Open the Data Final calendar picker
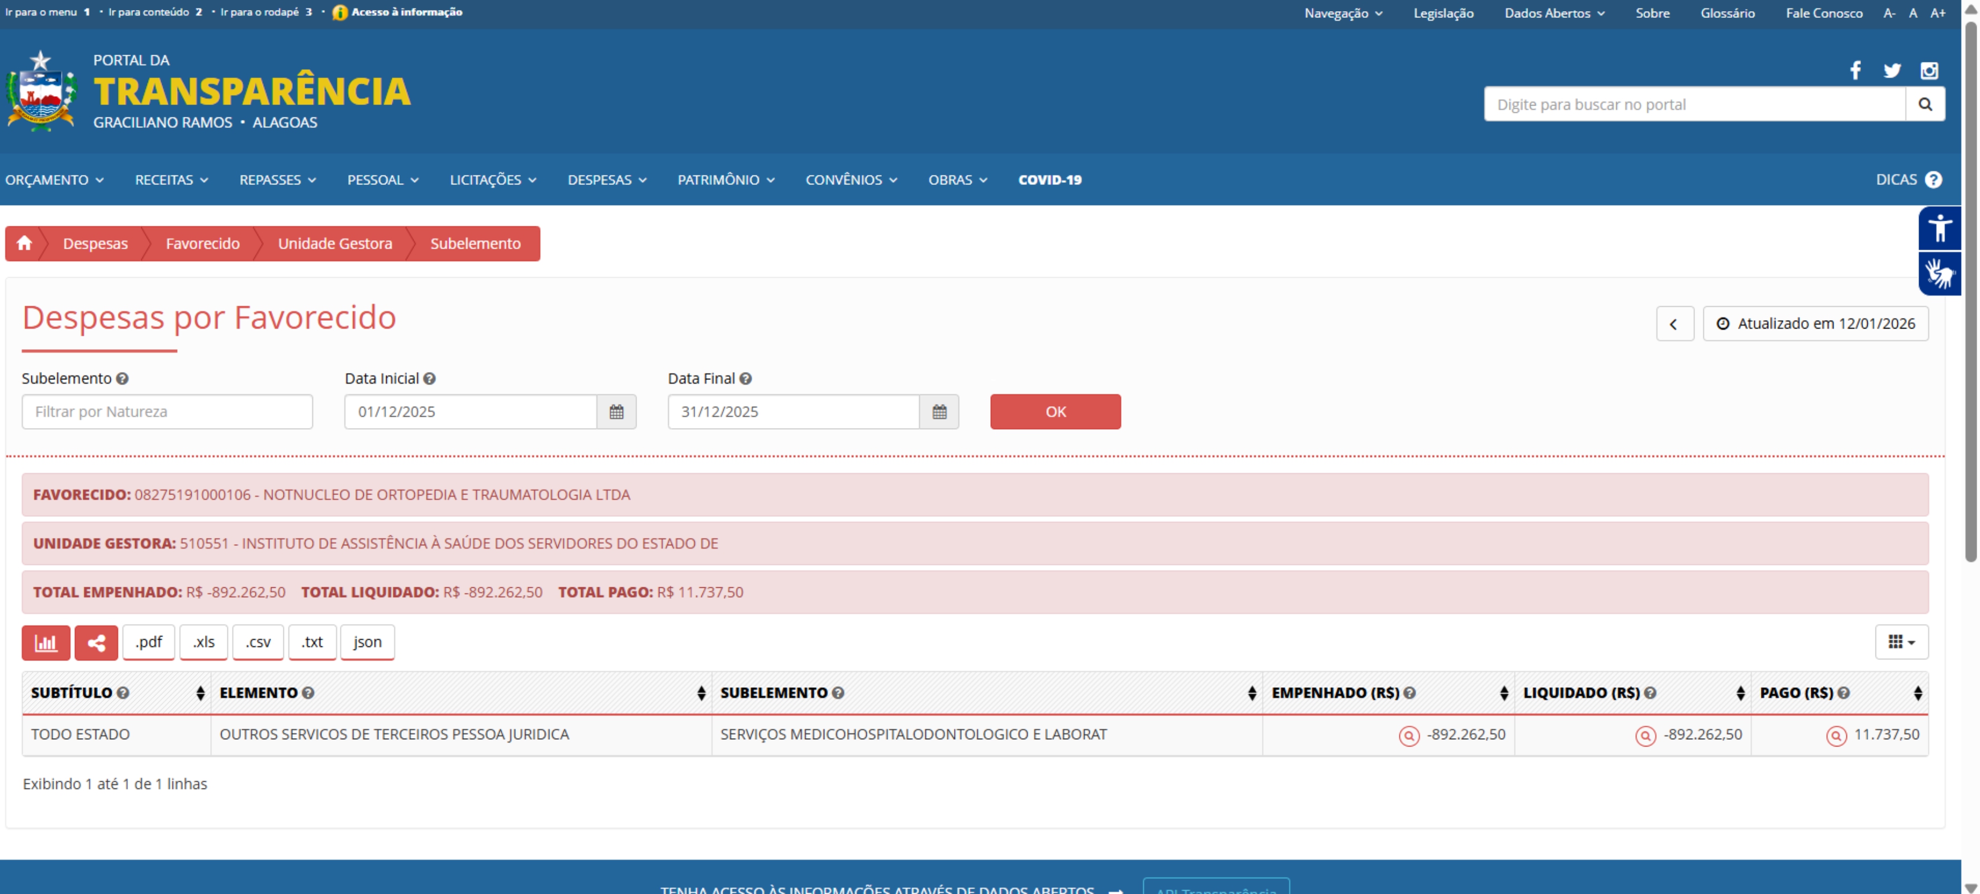Viewport: 1980px width, 894px height. pyautogui.click(x=938, y=411)
